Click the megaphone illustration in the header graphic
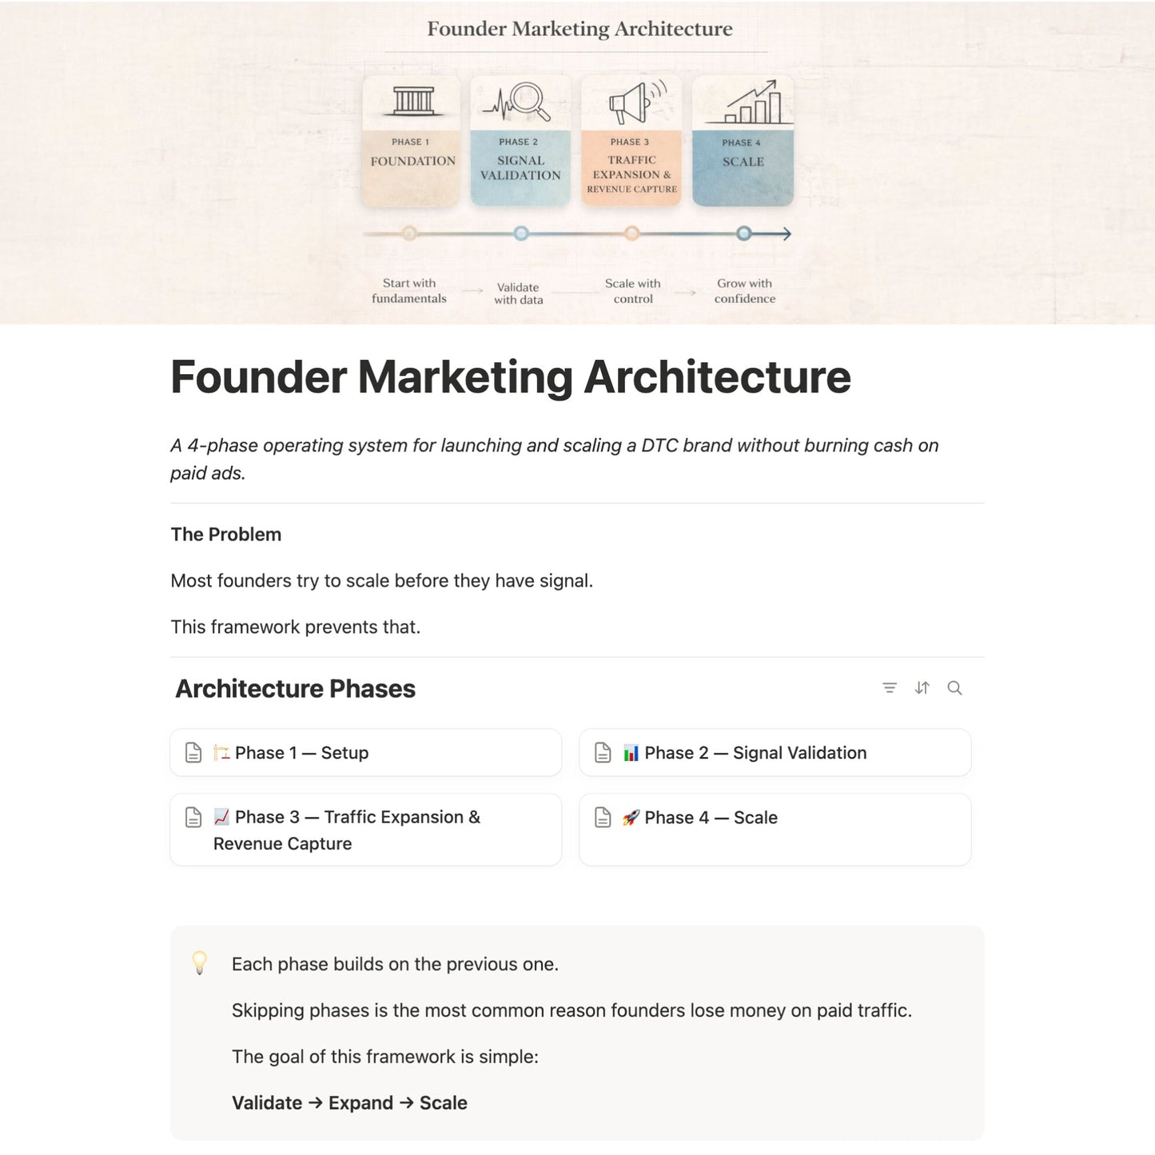This screenshot has width=1155, height=1155. coord(628,100)
